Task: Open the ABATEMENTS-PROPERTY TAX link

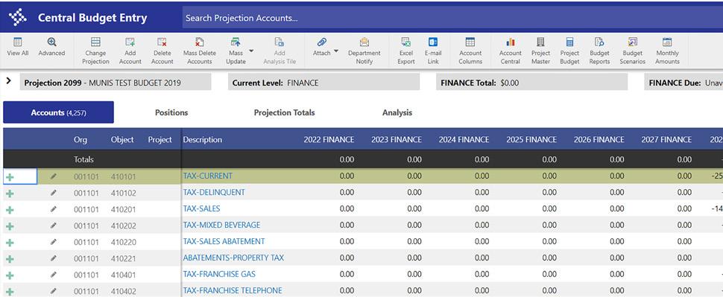Action: click(233, 258)
